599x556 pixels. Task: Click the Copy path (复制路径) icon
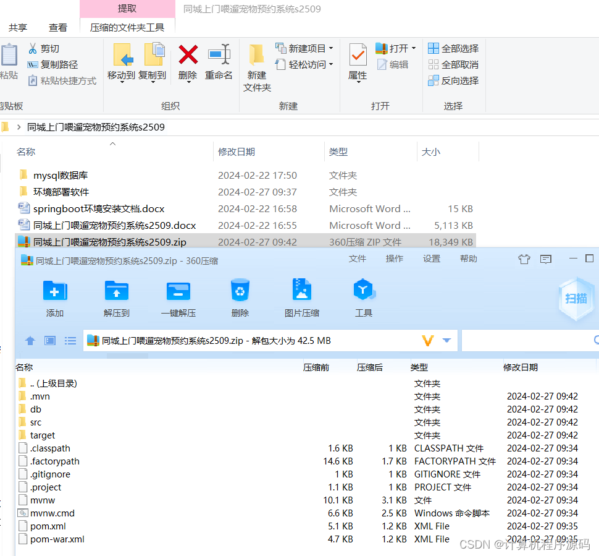point(33,65)
